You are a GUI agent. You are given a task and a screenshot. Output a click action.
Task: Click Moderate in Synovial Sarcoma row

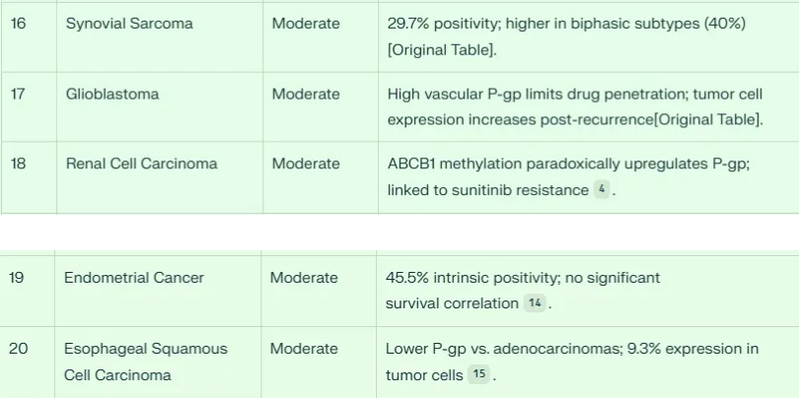tap(306, 23)
